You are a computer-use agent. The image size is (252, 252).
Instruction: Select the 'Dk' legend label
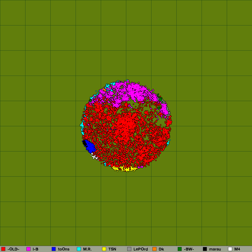(161, 249)
